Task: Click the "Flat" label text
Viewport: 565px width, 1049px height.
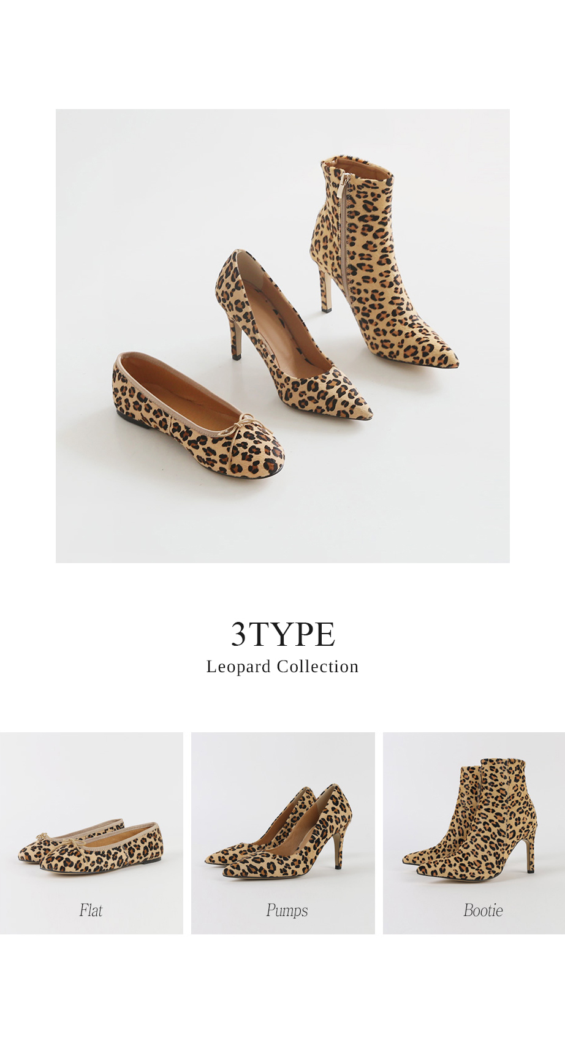Action: pos(91,911)
